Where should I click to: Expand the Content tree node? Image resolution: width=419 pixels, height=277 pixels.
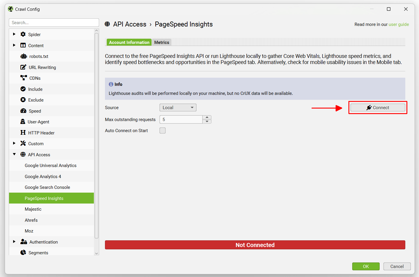pos(14,45)
